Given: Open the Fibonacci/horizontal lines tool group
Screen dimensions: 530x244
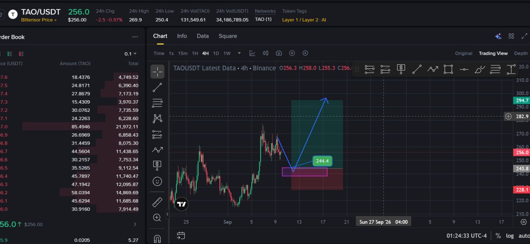Looking at the screenshot, I should click(x=157, y=103).
